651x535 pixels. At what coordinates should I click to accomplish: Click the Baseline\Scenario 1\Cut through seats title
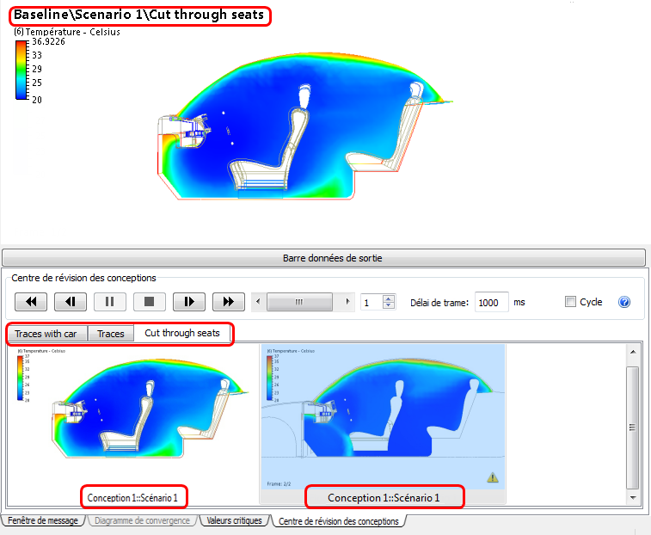(139, 15)
